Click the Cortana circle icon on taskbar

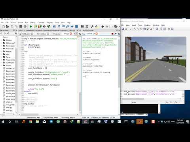[x=9, y=121]
